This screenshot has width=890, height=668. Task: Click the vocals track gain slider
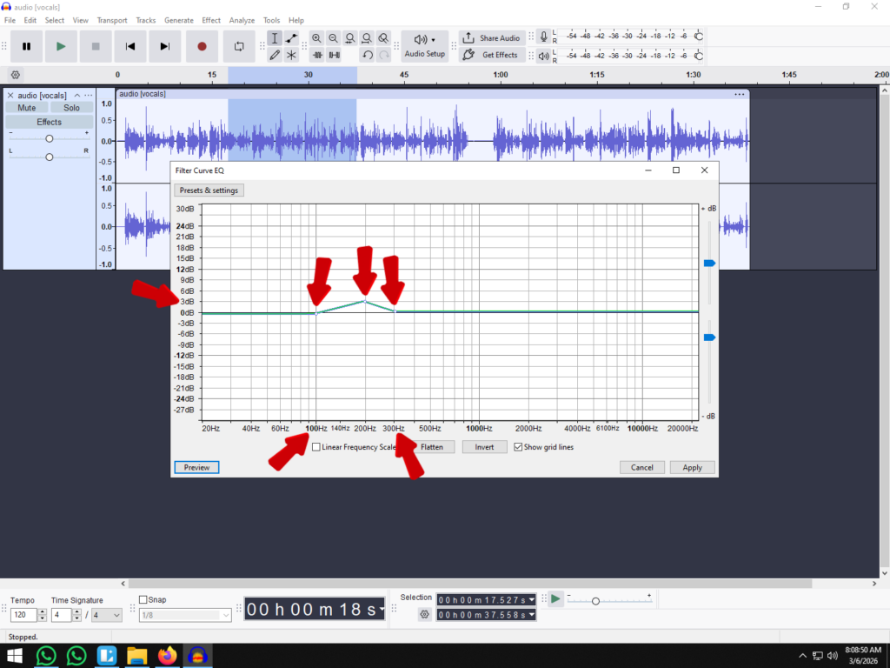click(x=50, y=139)
